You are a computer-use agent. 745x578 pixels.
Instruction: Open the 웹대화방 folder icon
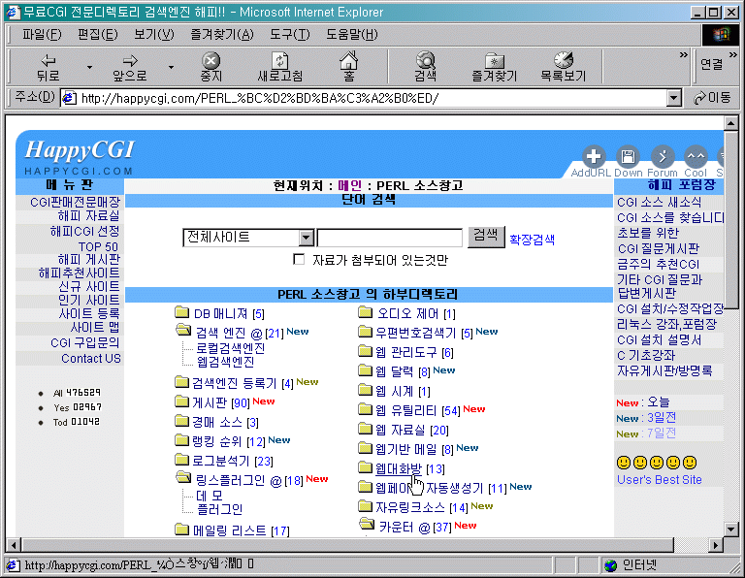[365, 467]
